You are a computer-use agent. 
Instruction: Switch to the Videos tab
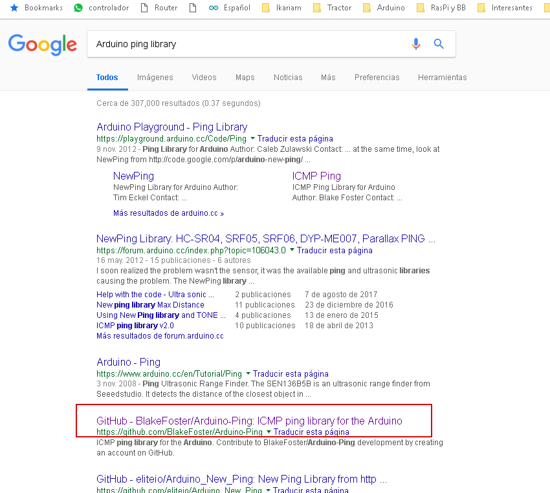tap(204, 78)
